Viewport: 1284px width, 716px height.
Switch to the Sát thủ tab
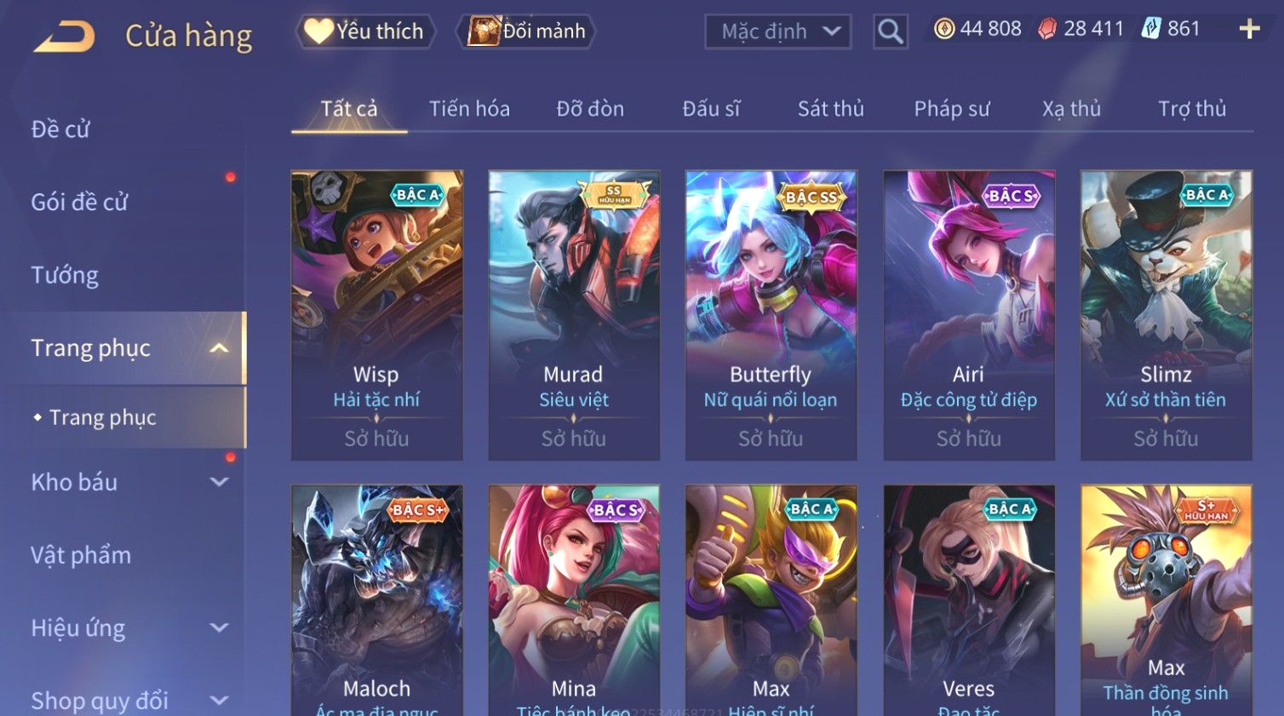pos(830,109)
